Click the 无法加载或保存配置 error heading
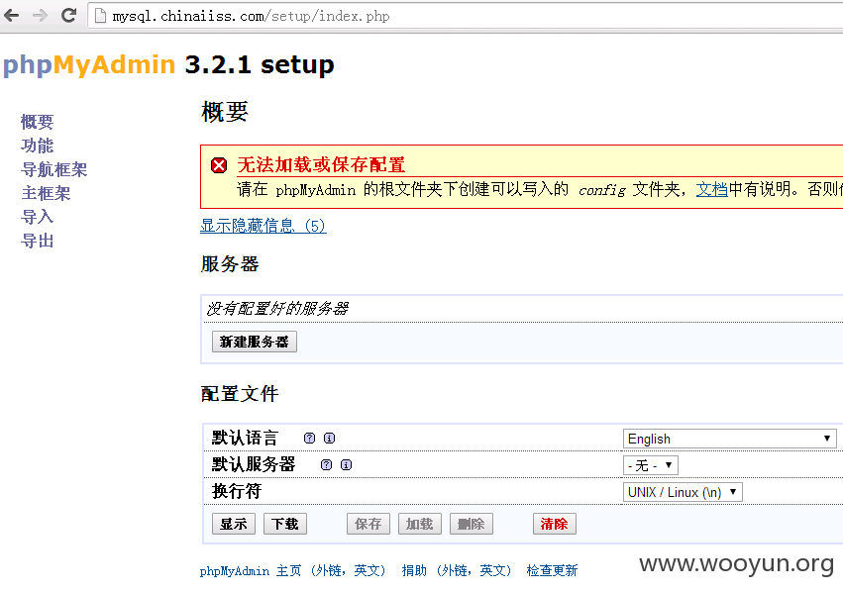 point(321,165)
